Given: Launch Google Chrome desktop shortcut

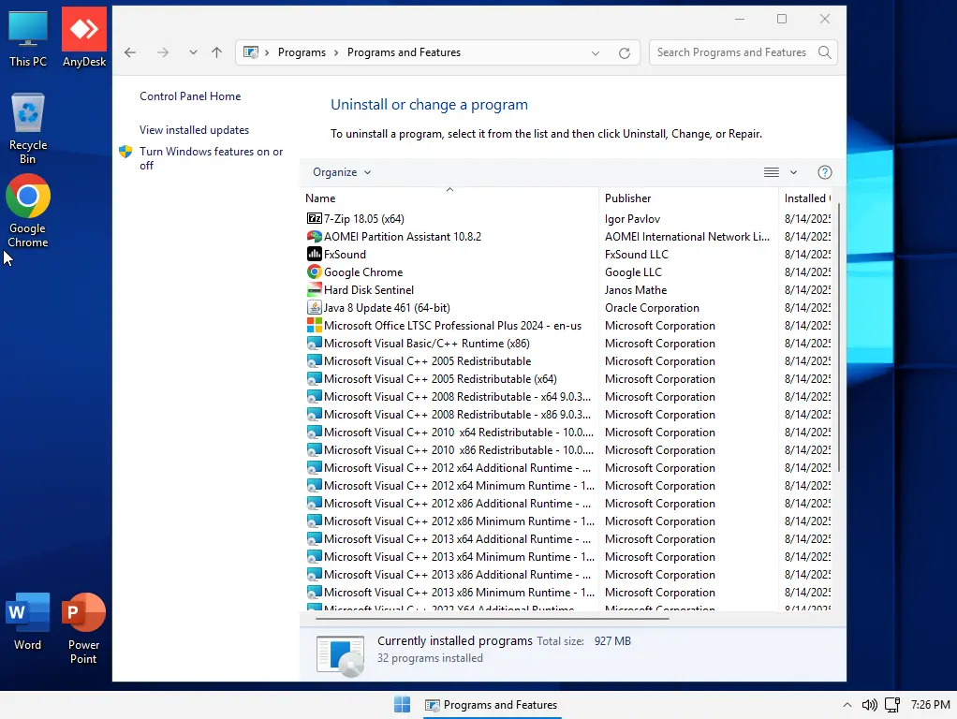Looking at the screenshot, I should pyautogui.click(x=27, y=212).
